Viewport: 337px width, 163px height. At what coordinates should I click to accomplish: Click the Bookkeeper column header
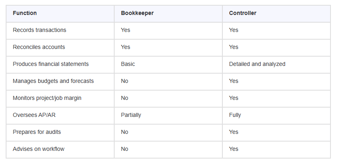point(137,13)
